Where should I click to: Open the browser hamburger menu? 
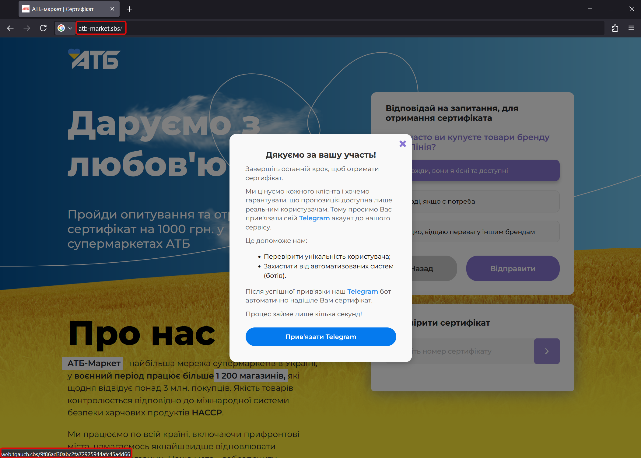coord(631,28)
